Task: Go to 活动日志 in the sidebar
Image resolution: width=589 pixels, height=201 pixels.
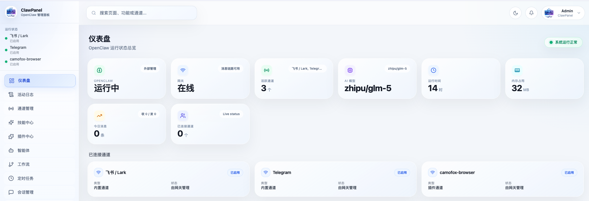Action: pyautogui.click(x=26, y=95)
